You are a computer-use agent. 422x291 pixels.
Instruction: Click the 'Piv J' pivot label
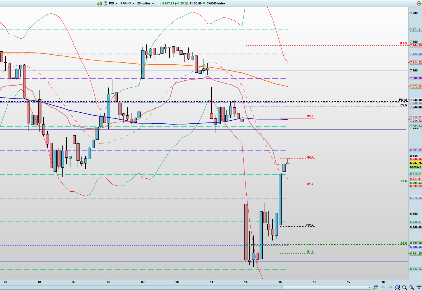pos(310,225)
